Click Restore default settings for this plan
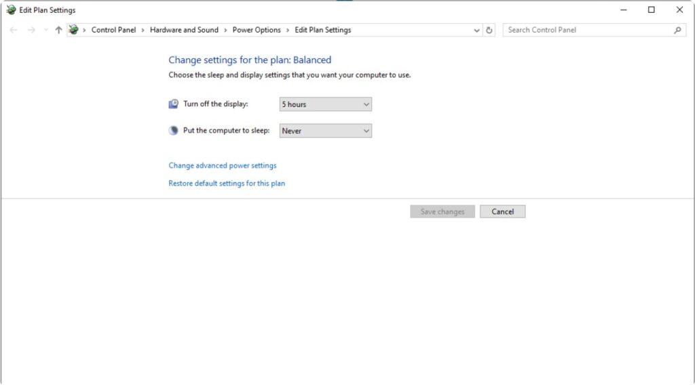 227,183
